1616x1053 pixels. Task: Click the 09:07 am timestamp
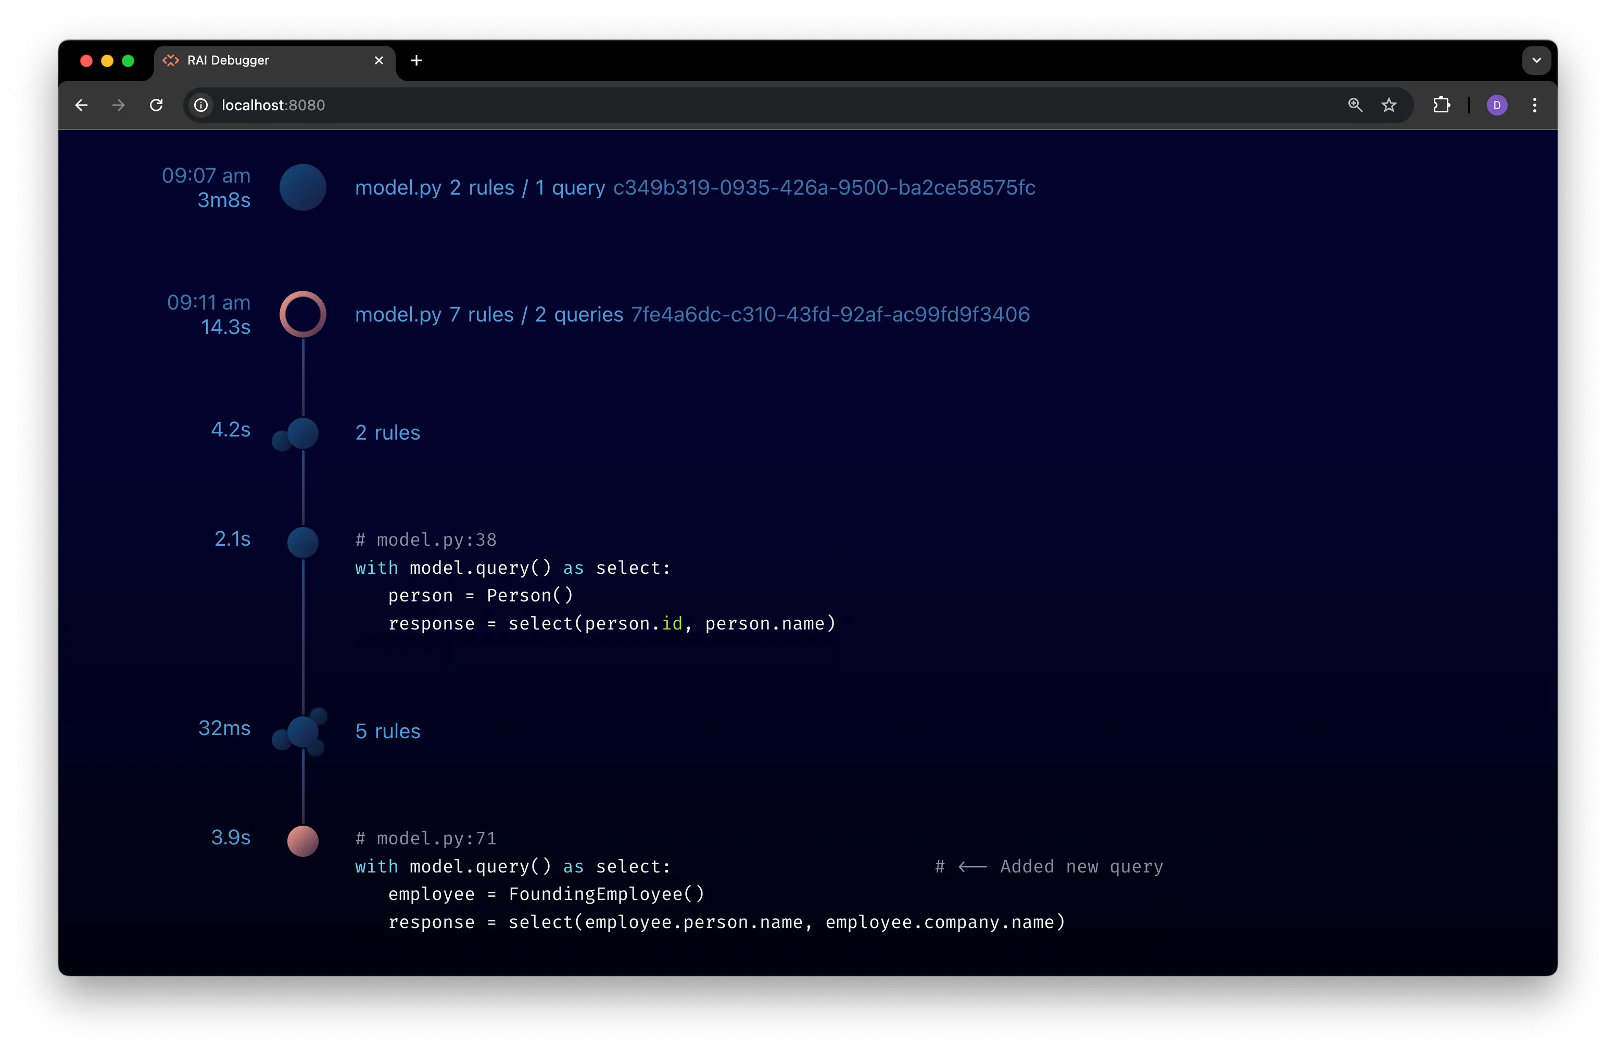click(206, 176)
